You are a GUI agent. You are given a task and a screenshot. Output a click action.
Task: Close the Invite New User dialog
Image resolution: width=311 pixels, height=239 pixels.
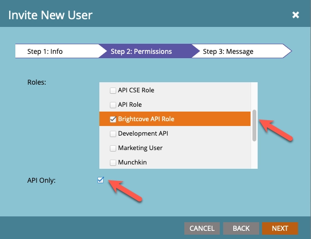coord(295,15)
